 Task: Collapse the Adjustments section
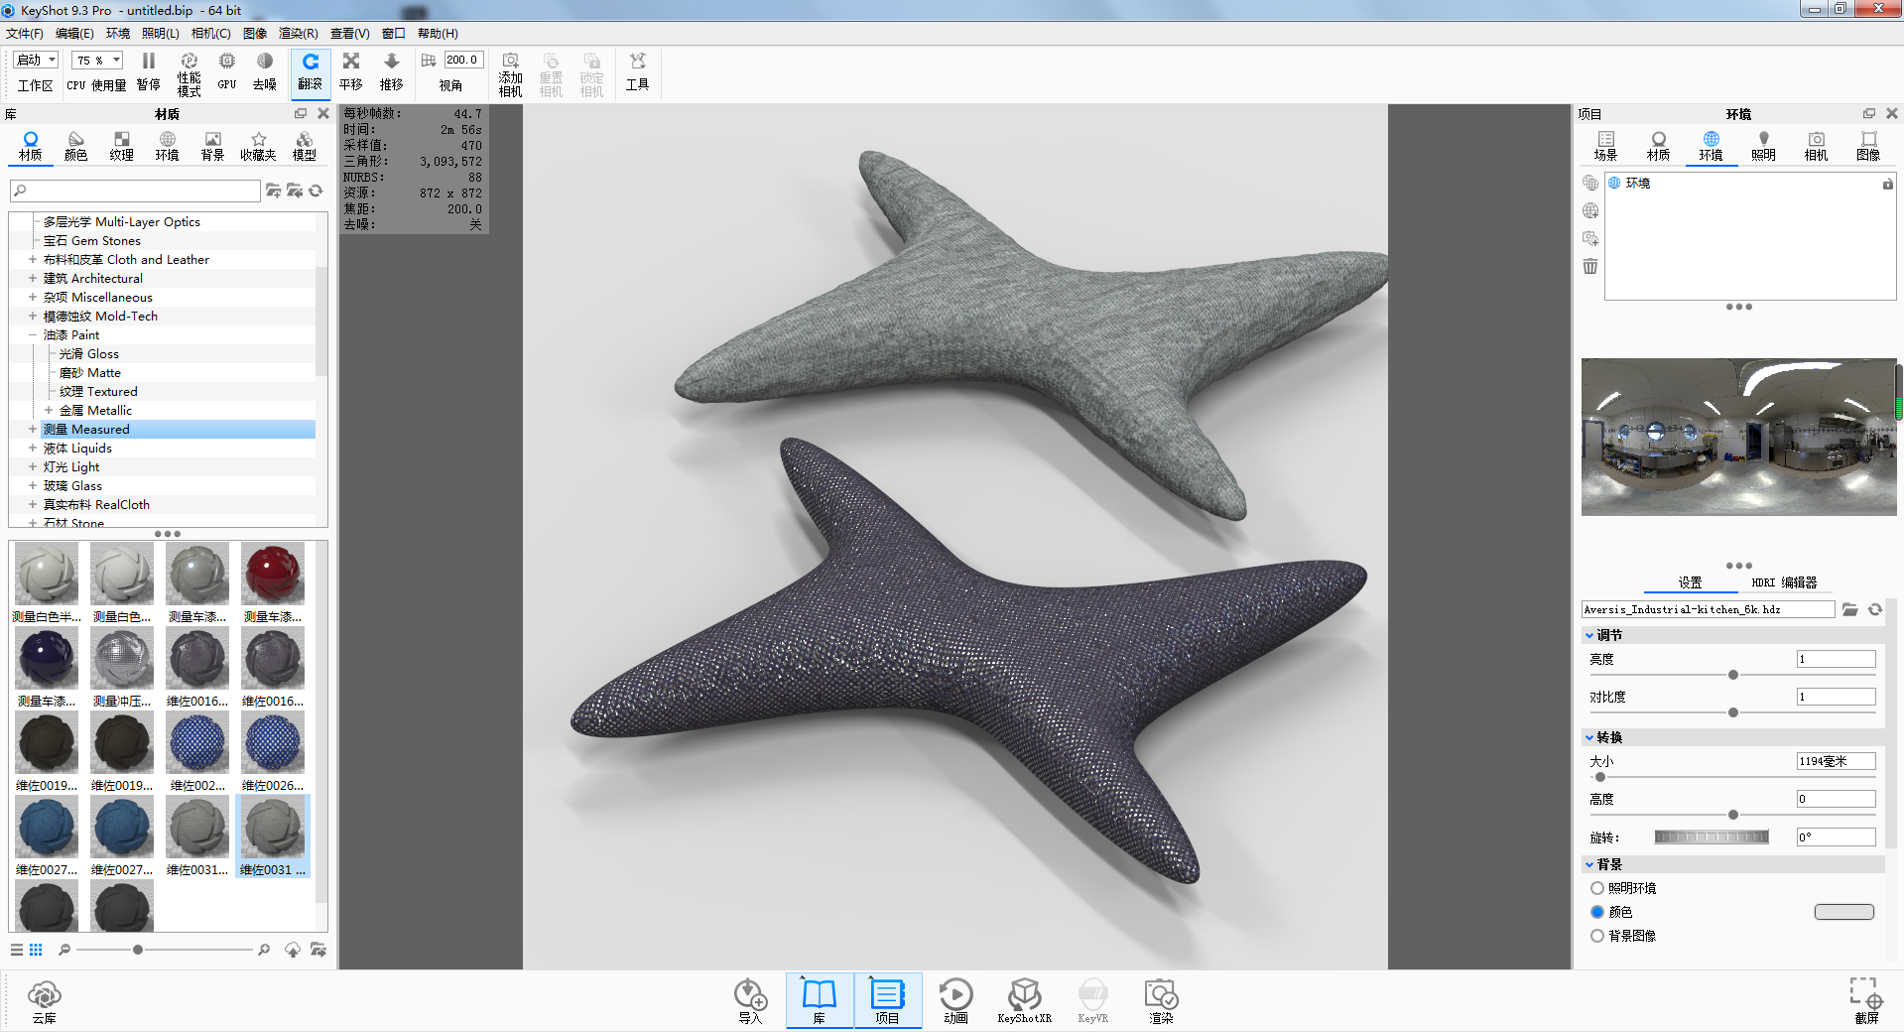1589,636
